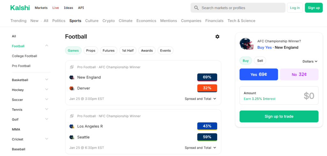The image size is (327, 156).
Task: Select the Props filter tab
Action: 91,51
